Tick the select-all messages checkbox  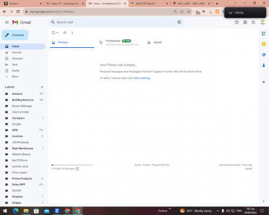pos(53,33)
